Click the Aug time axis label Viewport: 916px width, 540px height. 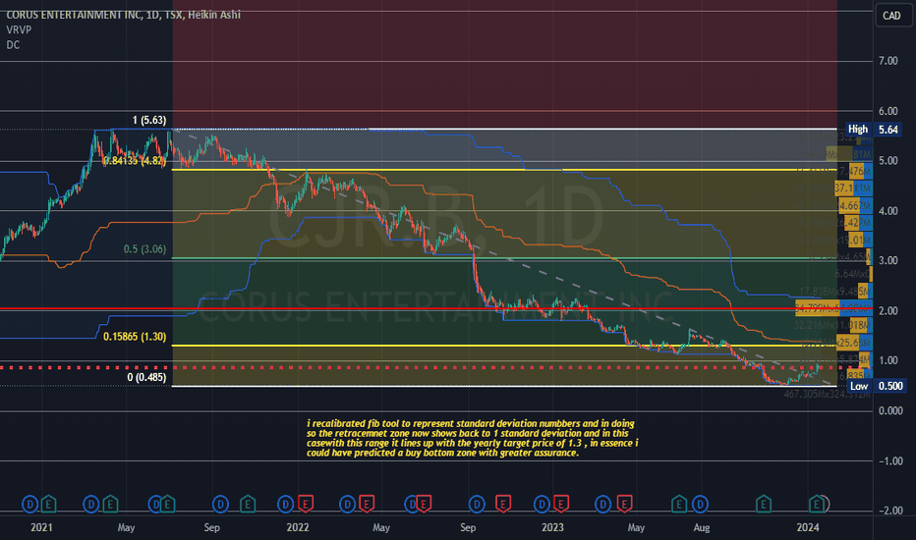point(701,528)
